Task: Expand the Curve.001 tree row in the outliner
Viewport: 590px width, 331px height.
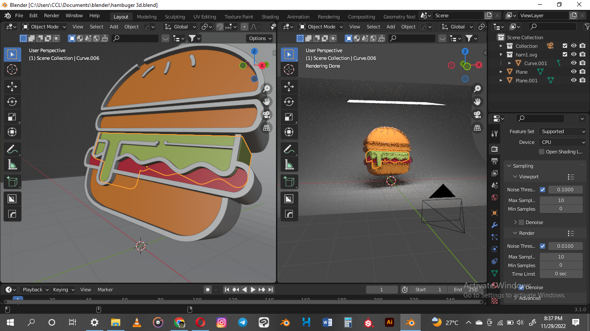Action: point(510,63)
